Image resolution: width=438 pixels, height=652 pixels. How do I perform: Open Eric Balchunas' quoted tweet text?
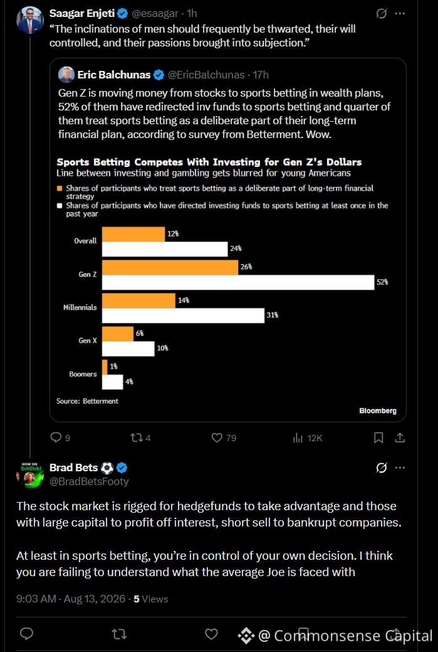pyautogui.click(x=224, y=114)
